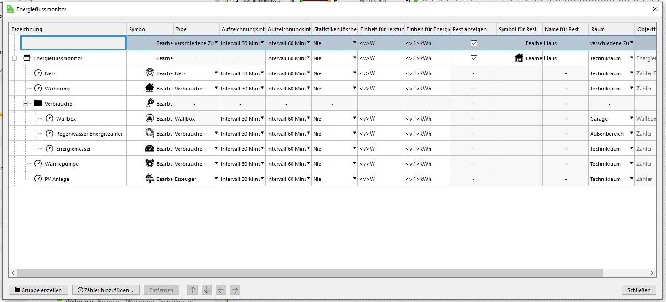Open Raum dropdown for Regenwasser Energiezähler
The width and height of the screenshot is (666, 302).
632,133
